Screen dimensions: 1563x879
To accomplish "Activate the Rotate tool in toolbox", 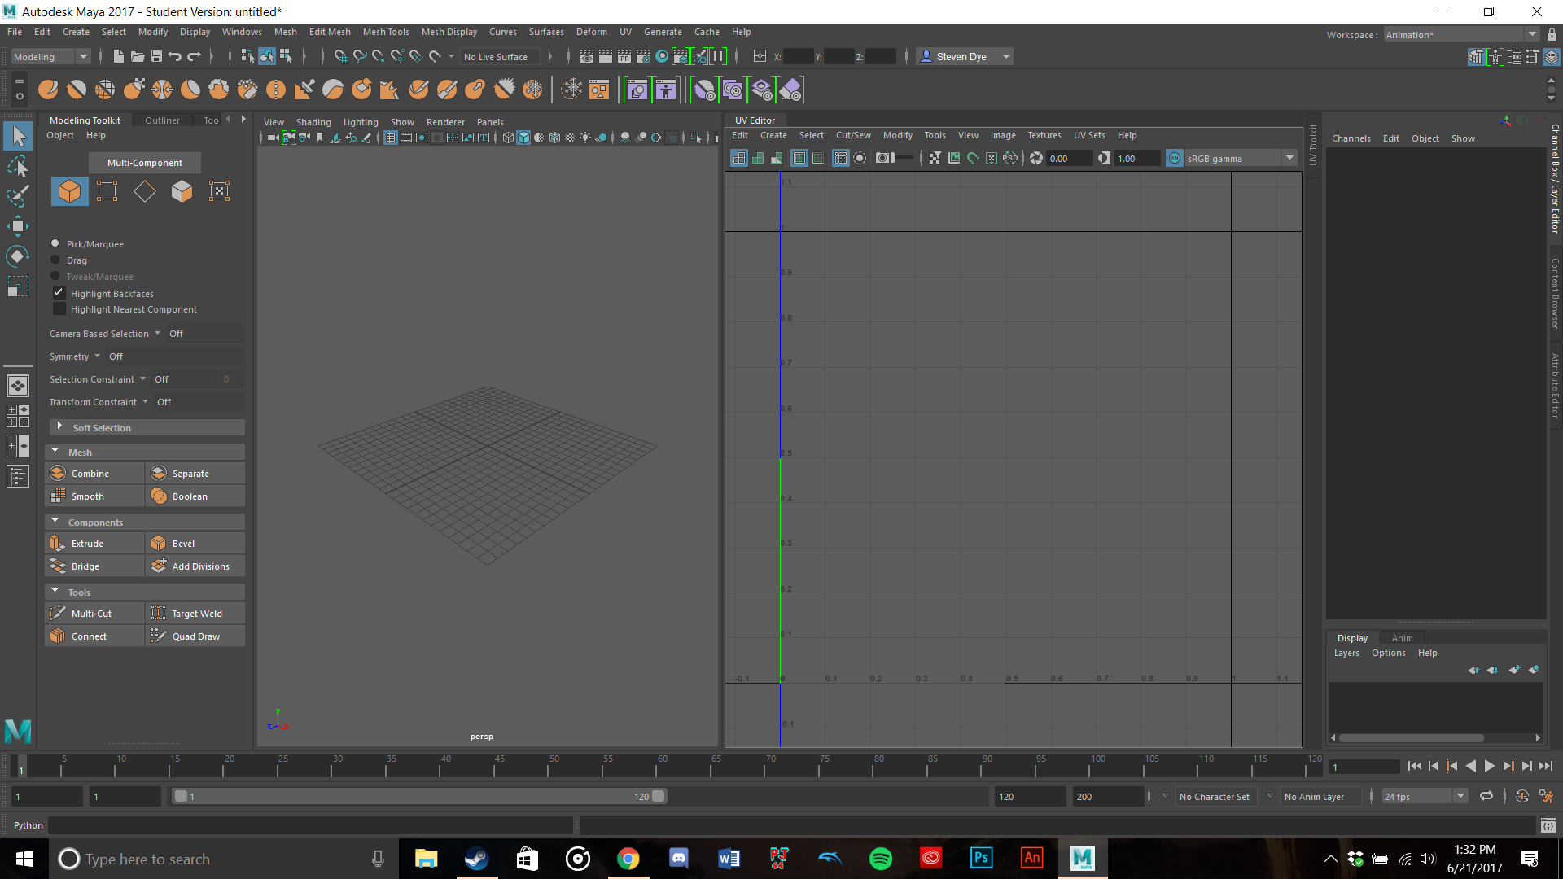I will 18,256.
